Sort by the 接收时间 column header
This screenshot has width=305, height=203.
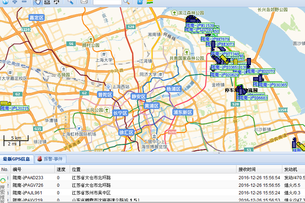(x=247, y=169)
